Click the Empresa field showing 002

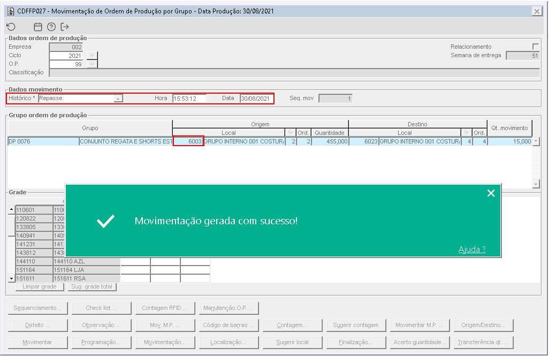tap(66, 47)
